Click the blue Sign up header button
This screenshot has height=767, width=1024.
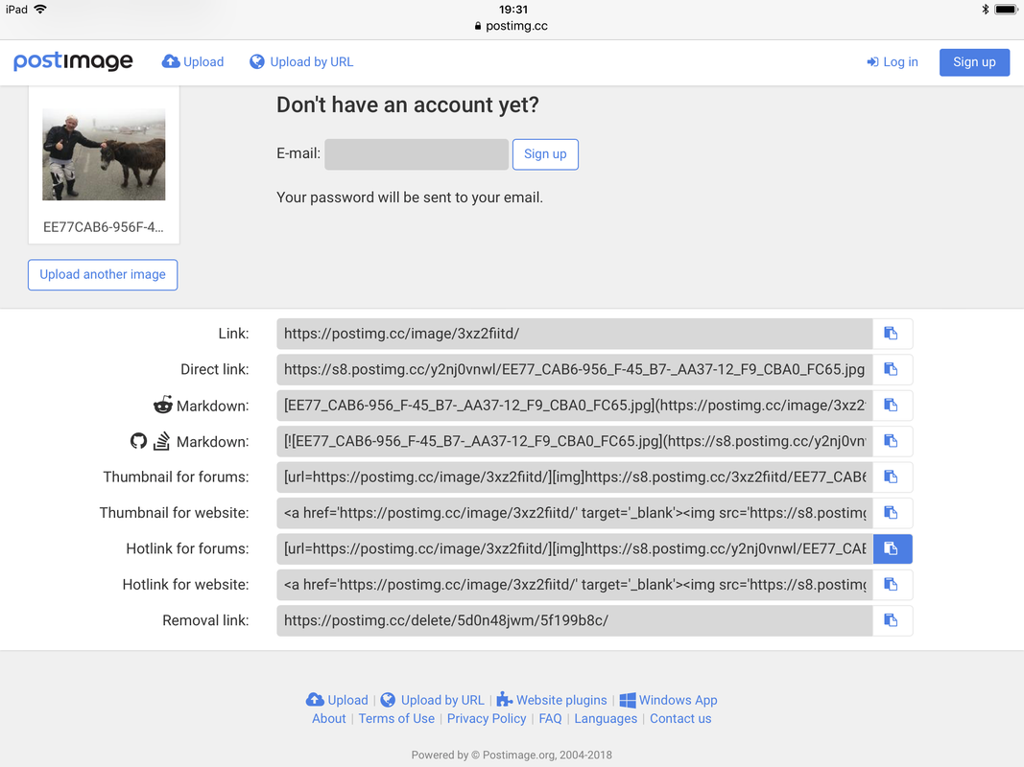[974, 62]
